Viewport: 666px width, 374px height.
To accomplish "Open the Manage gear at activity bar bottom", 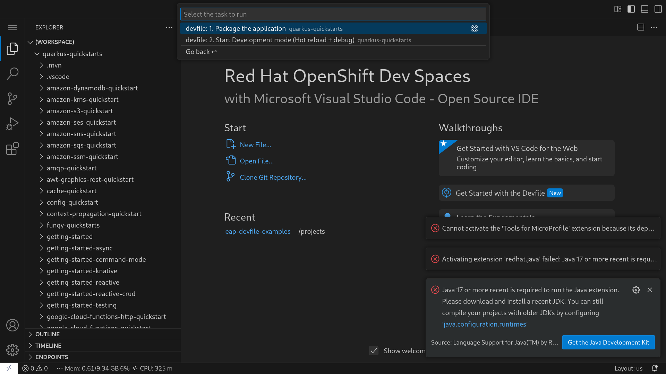I will [12, 350].
